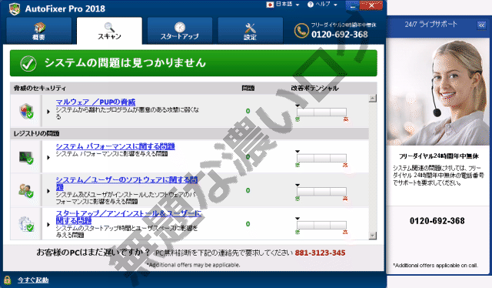Screen dimensions: 492x288
Task: Switch to the スキャン tab
Action: pos(109,31)
